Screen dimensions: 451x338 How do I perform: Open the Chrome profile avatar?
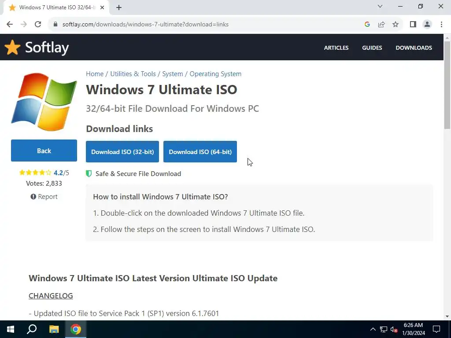(427, 25)
